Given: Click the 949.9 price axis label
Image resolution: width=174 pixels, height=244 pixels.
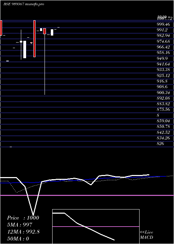Looking at the screenshot, I should point(162,58).
